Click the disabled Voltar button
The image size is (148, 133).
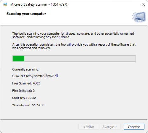click(x=88, y=127)
